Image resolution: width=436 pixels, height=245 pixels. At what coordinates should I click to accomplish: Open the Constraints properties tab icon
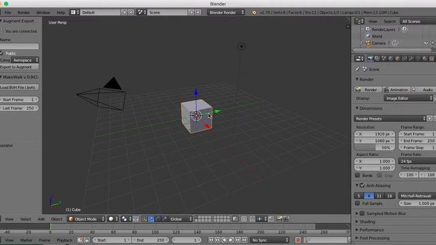[x=404, y=59]
